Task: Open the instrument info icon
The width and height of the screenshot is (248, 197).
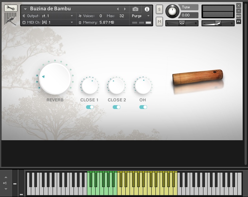Action: point(147,9)
